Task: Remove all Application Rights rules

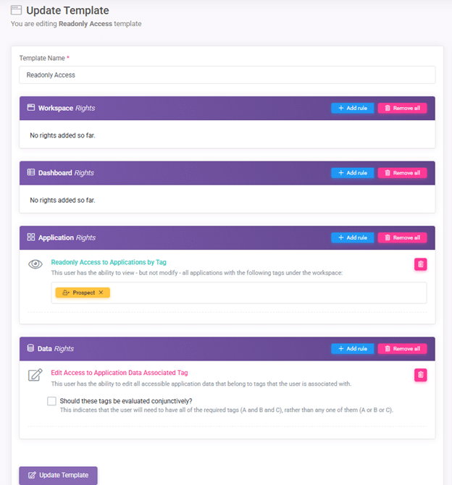Action: pos(402,237)
